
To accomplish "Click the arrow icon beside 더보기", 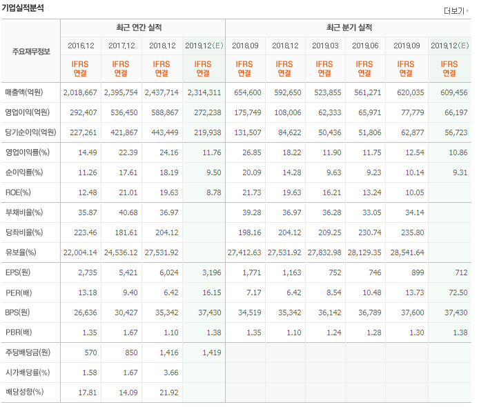I will (x=467, y=10).
